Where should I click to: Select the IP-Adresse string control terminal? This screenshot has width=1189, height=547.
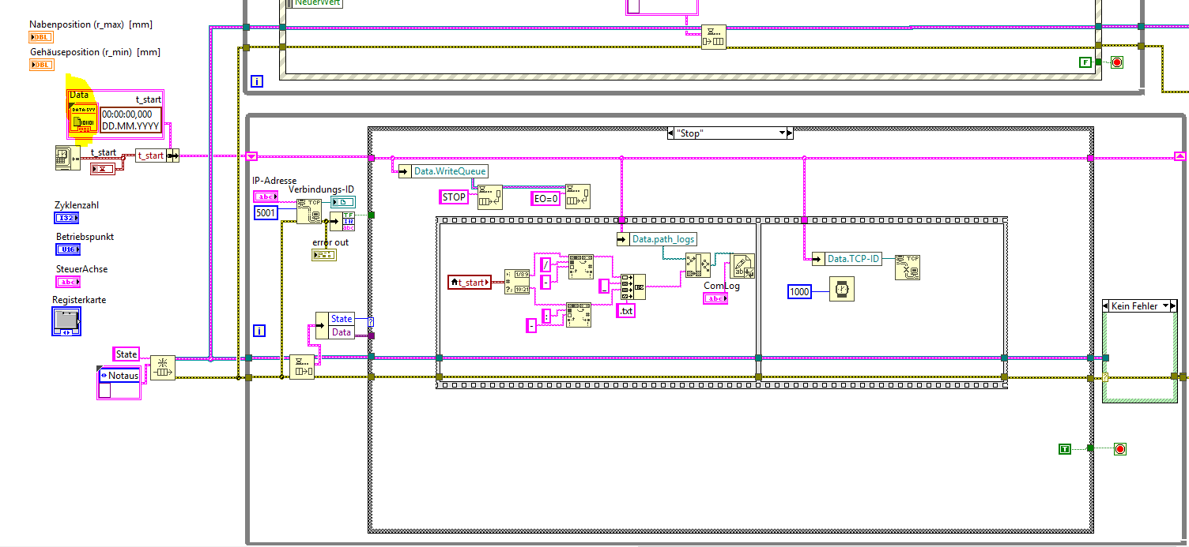point(266,197)
